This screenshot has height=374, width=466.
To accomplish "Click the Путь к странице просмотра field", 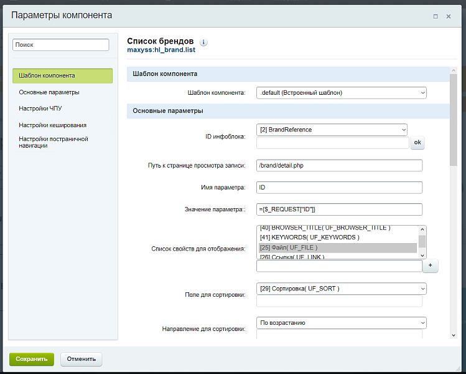I will point(339,165).
